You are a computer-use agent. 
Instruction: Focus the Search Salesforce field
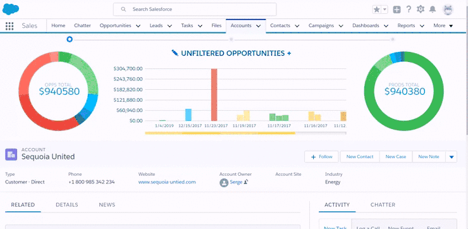[195, 9]
